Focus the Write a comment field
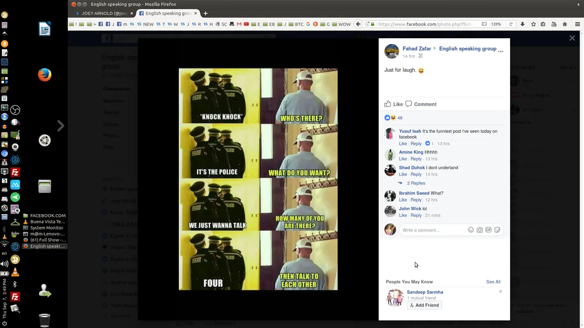 (x=433, y=230)
